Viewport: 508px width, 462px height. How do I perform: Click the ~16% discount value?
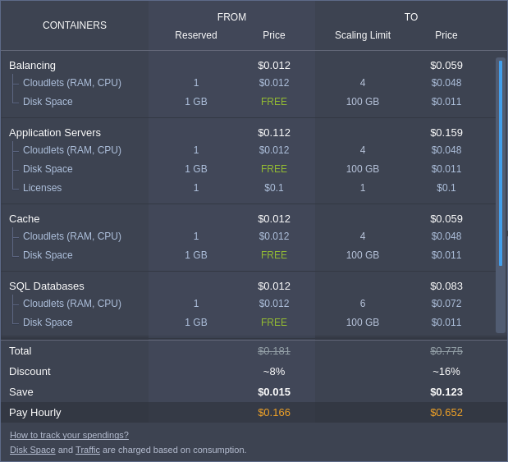pos(446,372)
